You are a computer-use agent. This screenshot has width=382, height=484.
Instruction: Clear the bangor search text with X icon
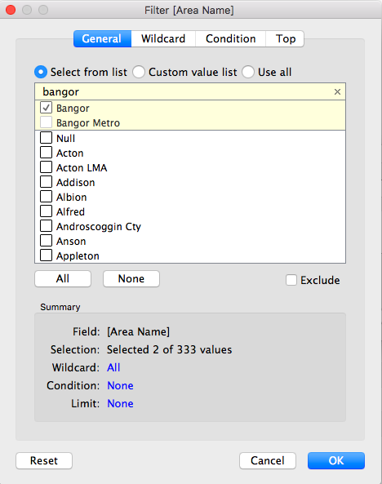[337, 91]
